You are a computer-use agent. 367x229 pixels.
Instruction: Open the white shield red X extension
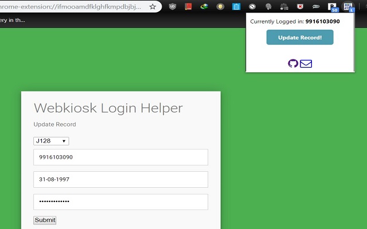(300, 6)
